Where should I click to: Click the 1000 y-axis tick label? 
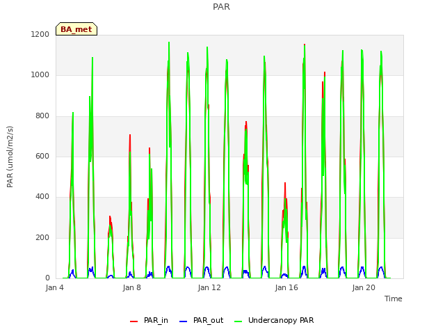(40, 75)
